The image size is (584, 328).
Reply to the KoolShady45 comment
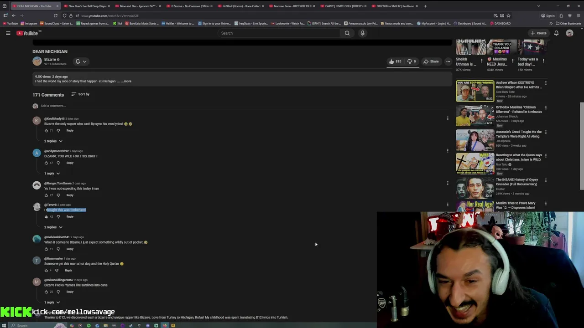[70, 130]
